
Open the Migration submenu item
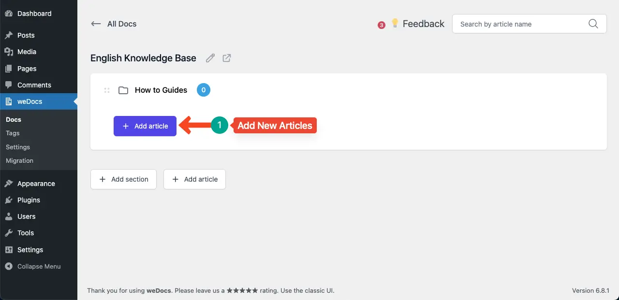coord(20,160)
